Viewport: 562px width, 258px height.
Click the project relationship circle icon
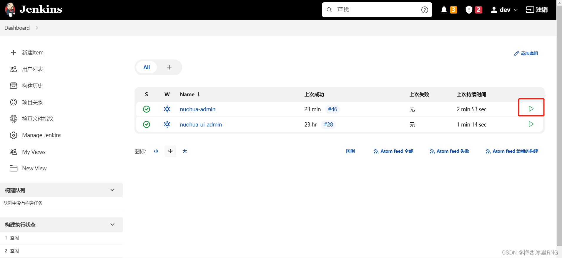pos(14,102)
